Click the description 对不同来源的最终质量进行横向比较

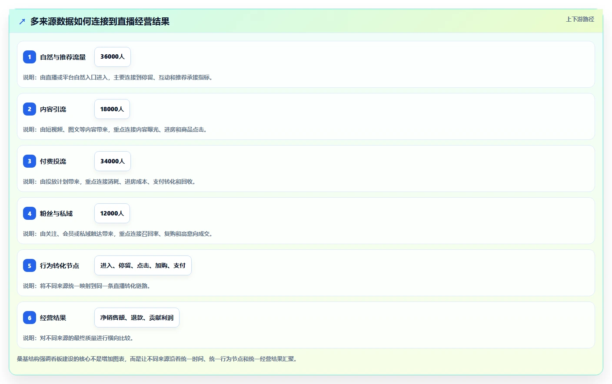click(78, 338)
